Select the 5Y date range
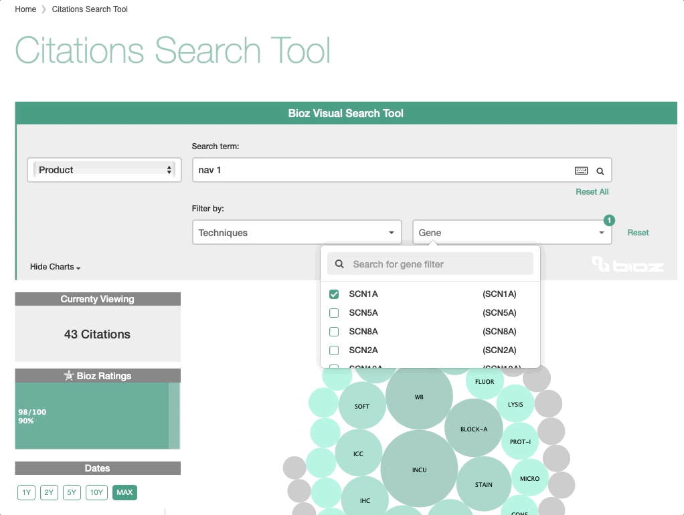 (72, 493)
